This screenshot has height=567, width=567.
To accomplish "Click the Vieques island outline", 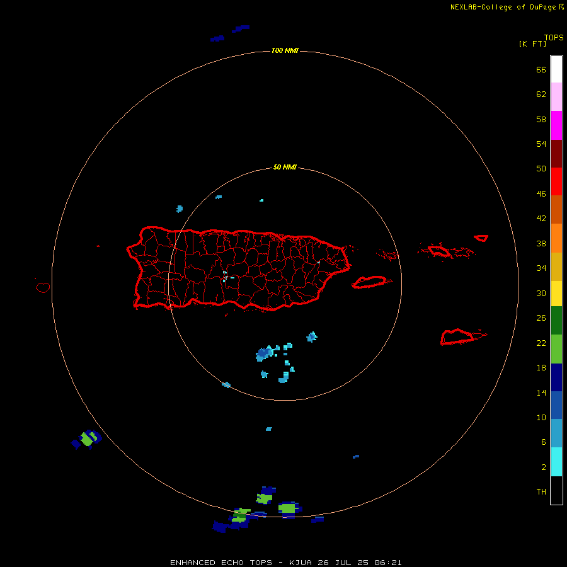I will 371,282.
